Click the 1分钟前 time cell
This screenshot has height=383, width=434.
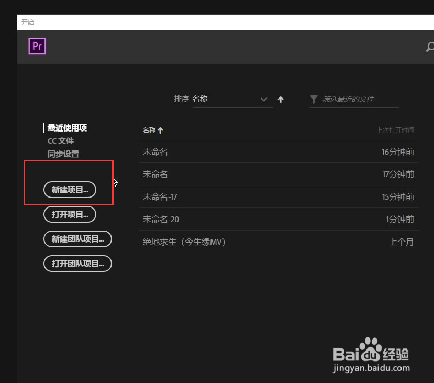click(400, 220)
